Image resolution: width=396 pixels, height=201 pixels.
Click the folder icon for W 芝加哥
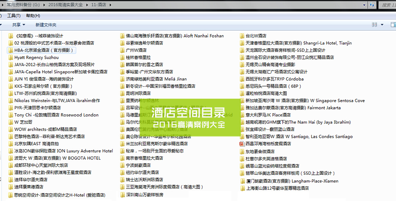(10, 122)
